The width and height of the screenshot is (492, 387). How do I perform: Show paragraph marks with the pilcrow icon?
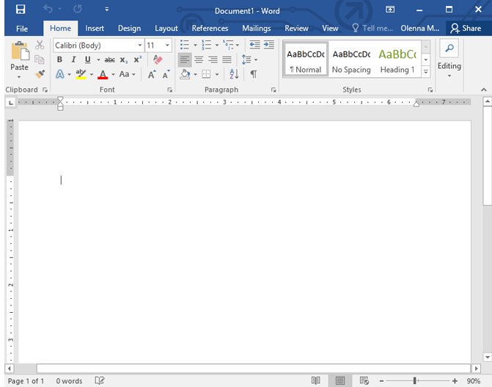tap(253, 74)
